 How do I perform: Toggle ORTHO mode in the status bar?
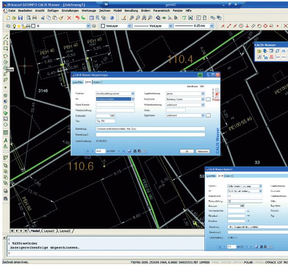(238, 262)
